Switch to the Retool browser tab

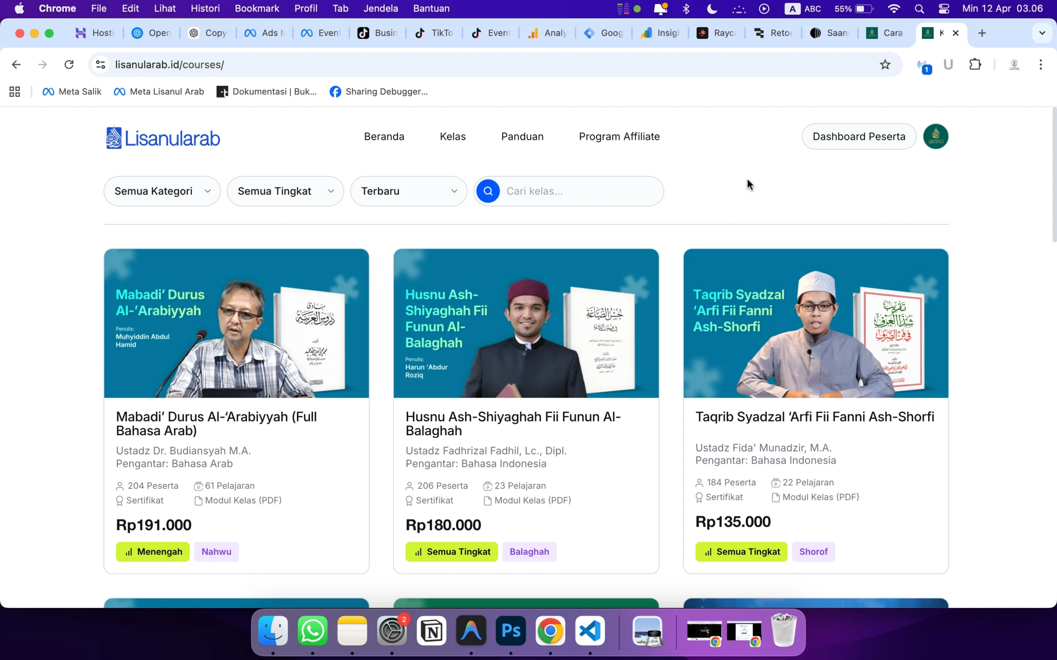(773, 33)
